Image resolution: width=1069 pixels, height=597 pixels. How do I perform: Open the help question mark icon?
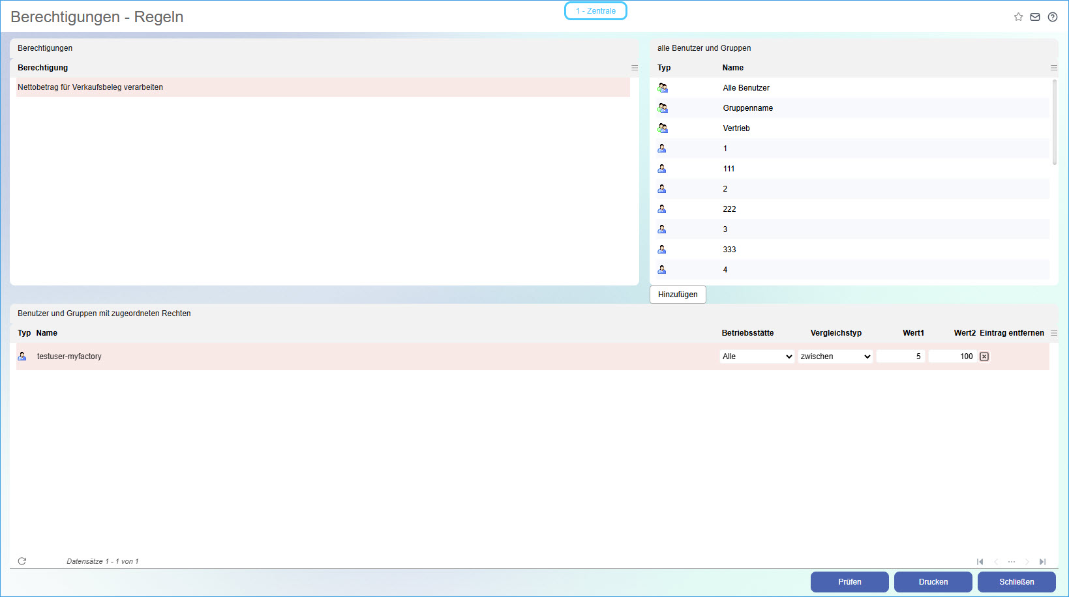[1053, 17]
